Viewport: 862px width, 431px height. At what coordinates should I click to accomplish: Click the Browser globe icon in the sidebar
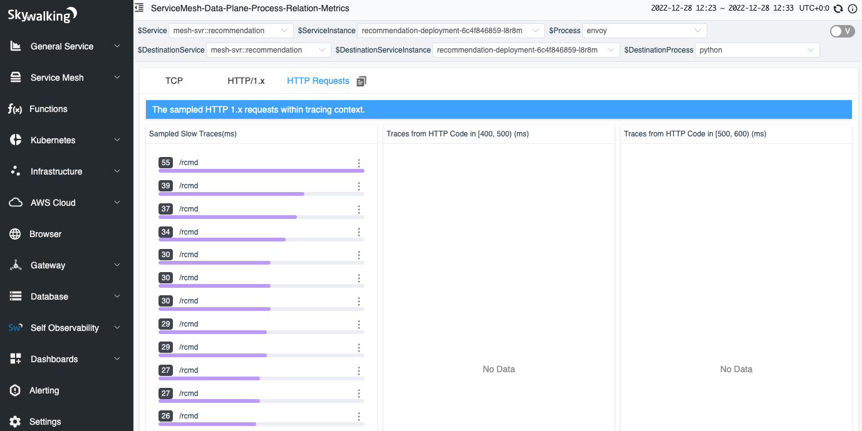coord(15,234)
